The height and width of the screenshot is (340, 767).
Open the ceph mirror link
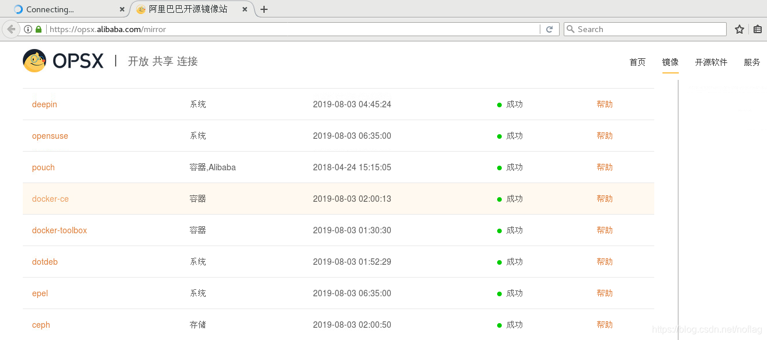[x=41, y=325]
